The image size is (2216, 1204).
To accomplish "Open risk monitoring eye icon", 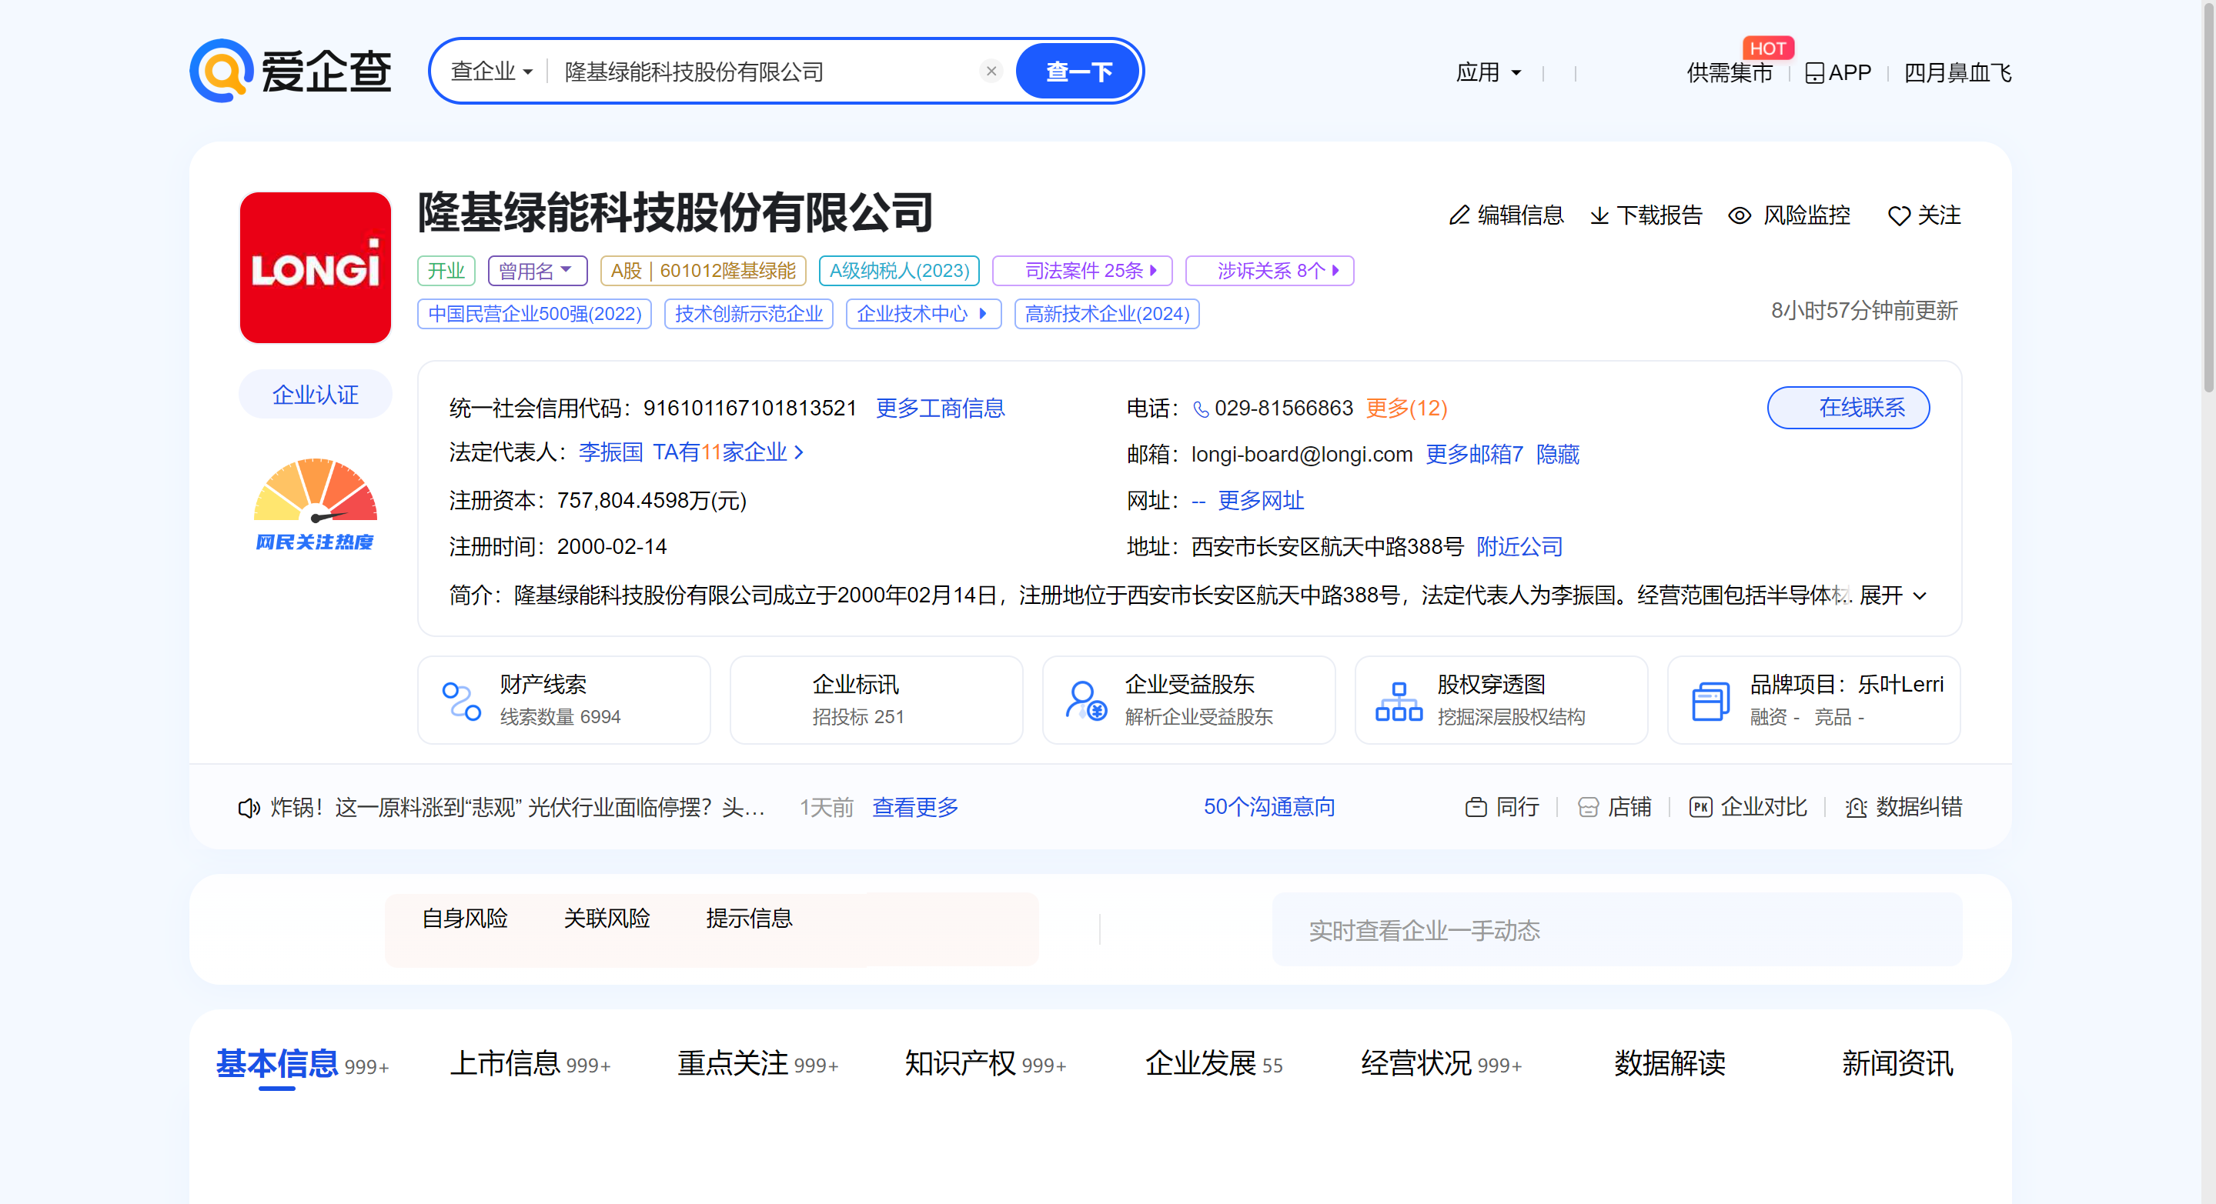I will 1740,215.
